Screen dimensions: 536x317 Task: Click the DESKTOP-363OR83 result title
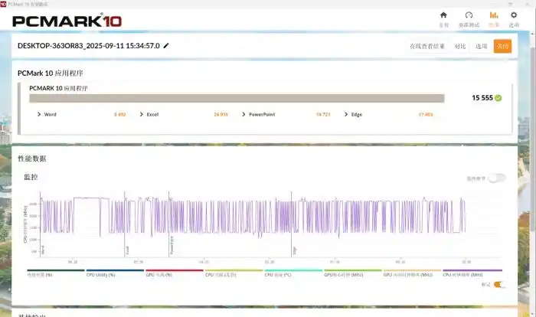[89, 46]
